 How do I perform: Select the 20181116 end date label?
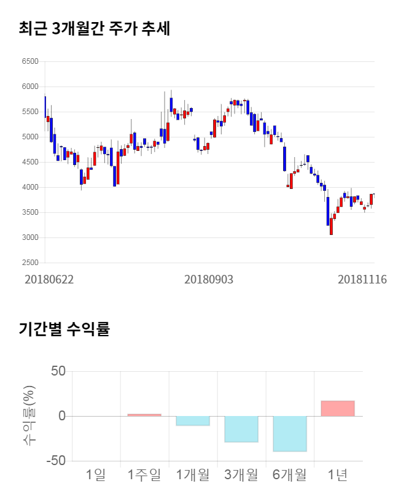click(362, 279)
